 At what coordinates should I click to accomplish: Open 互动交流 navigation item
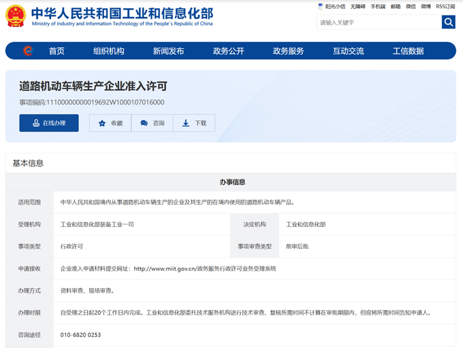coord(349,51)
